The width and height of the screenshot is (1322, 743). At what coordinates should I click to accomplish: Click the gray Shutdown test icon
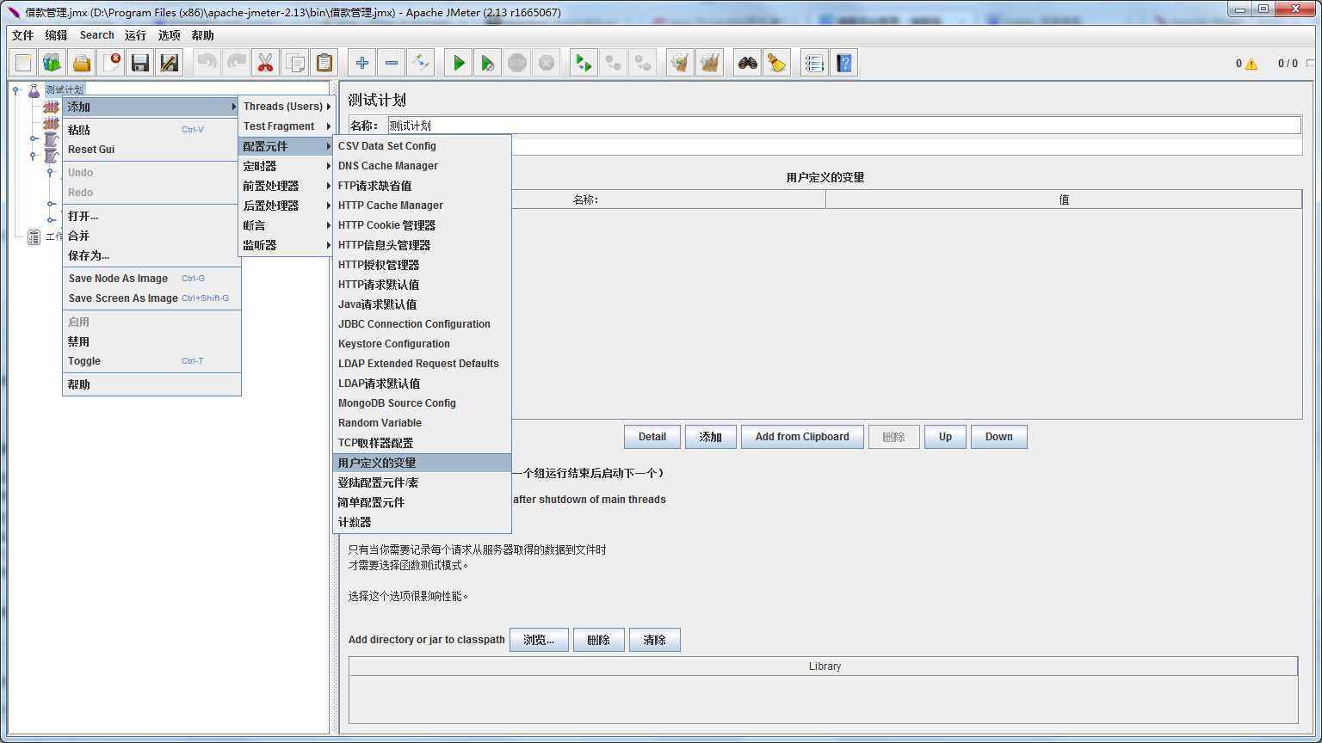[547, 63]
